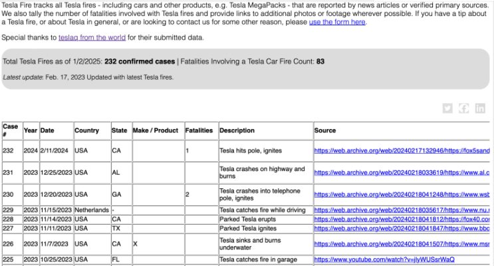Select the date 10/25/2023 cell
The width and height of the screenshot is (494, 266).
[56, 259]
